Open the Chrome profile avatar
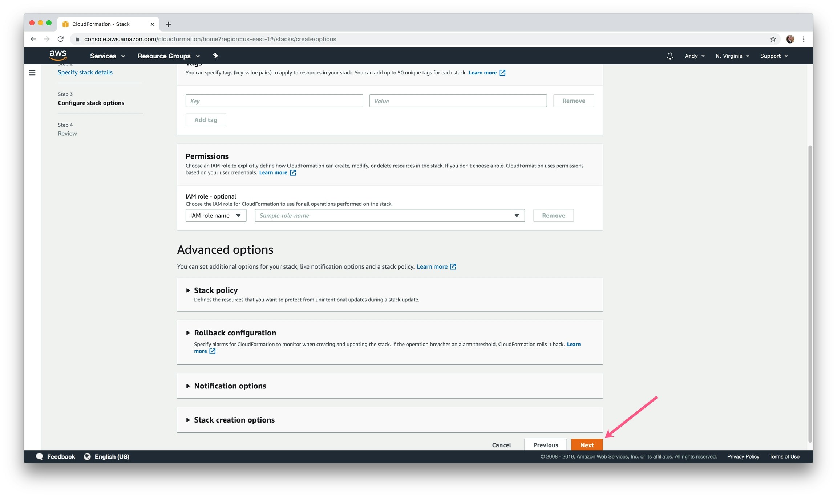The height and width of the screenshot is (497, 837). coord(790,39)
